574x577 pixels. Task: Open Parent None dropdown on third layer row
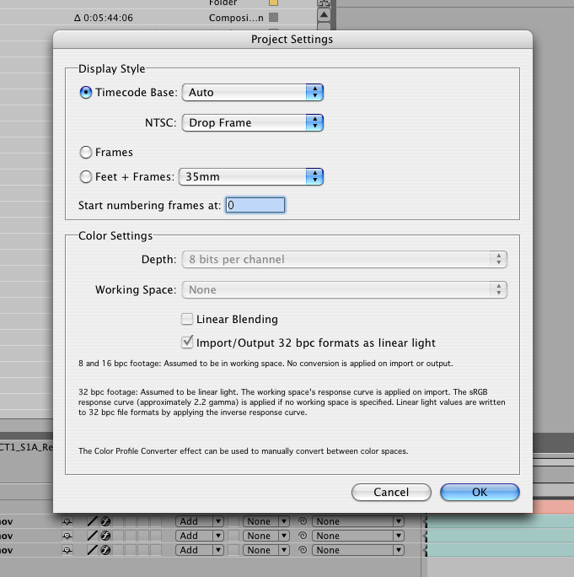tap(357, 550)
